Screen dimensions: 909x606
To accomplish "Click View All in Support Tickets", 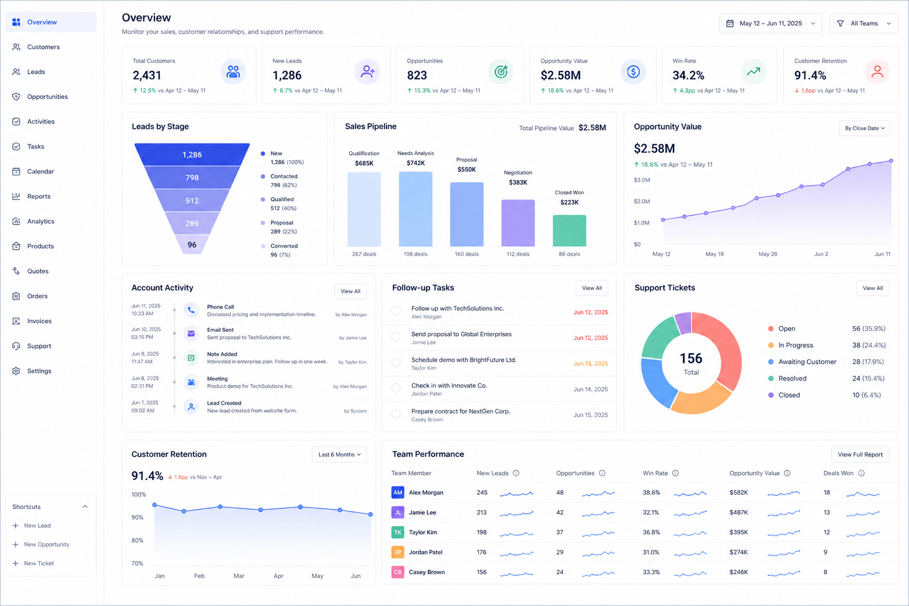I will click(x=872, y=288).
